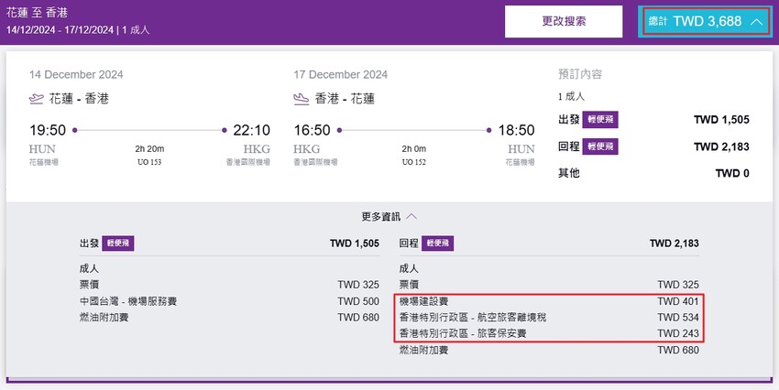Click flight number UO 153
Viewport: 779px width, 390px height.
(x=148, y=162)
